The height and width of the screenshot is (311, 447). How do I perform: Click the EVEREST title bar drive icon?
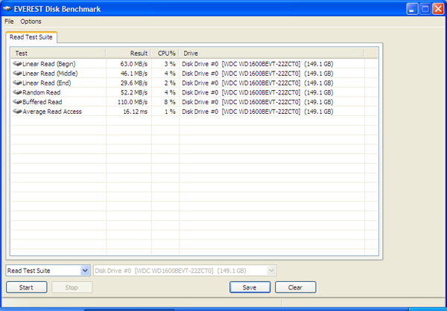[7, 9]
